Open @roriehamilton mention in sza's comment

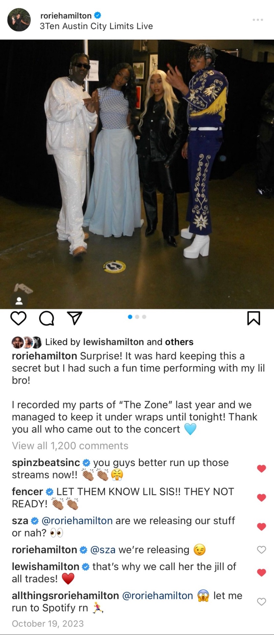click(77, 521)
